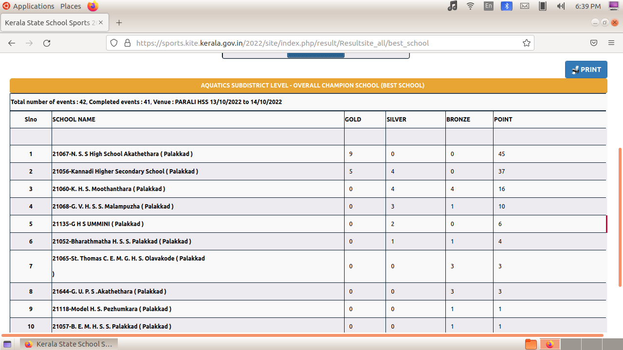Viewport: 623px width, 350px height.
Task: Click the lock icon for site information
Action: pyautogui.click(x=128, y=43)
